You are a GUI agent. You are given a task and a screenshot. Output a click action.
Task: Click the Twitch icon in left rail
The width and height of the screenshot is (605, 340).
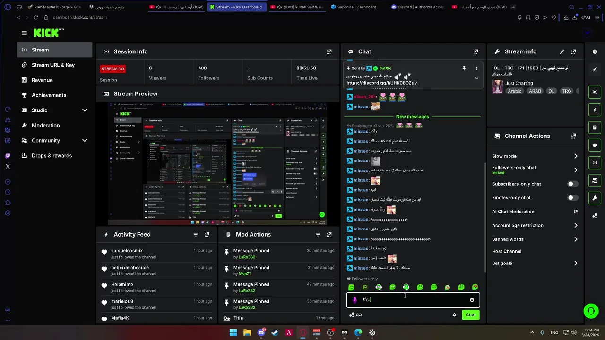tap(8, 156)
